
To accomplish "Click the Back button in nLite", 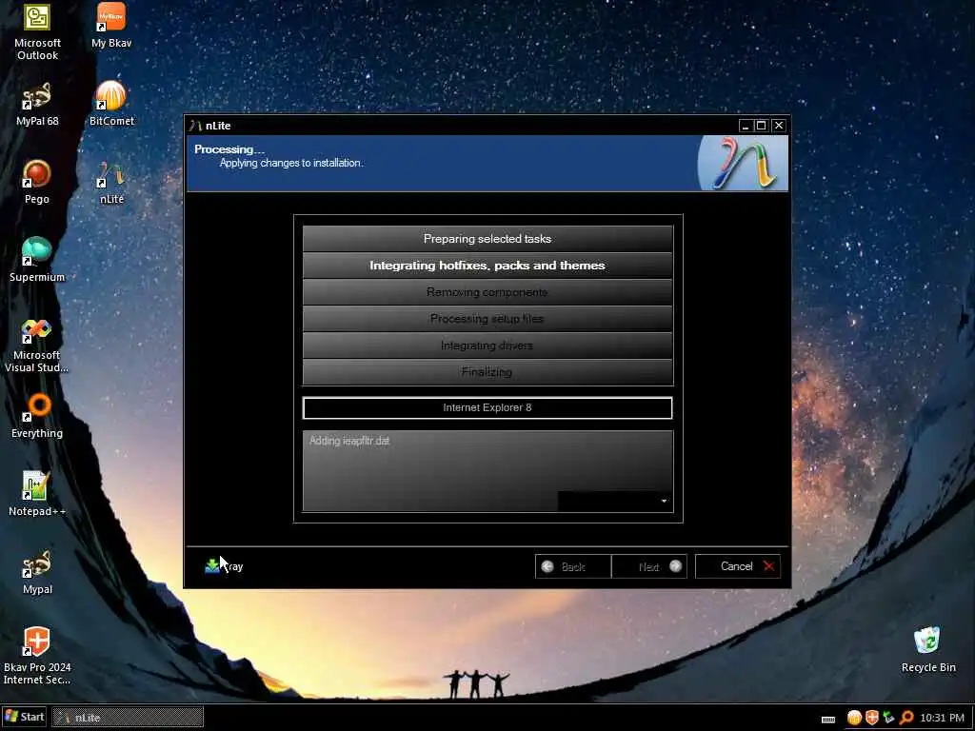I will pyautogui.click(x=572, y=566).
